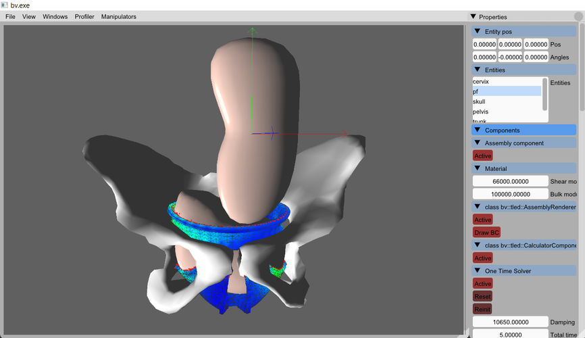Collapse the Components section
This screenshot has height=338, width=585.
pyautogui.click(x=478, y=130)
